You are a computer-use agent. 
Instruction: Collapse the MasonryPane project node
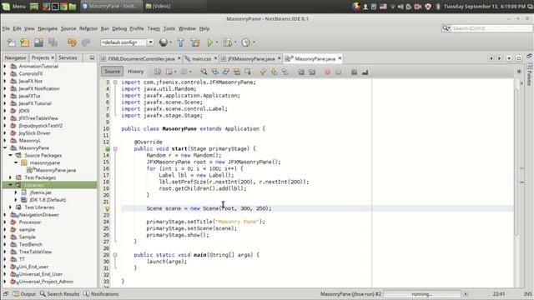[x=5, y=148]
